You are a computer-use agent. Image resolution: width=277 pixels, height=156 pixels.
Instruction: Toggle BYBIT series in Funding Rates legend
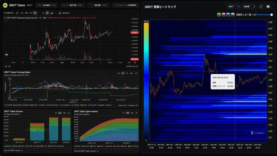[x=42, y=105]
